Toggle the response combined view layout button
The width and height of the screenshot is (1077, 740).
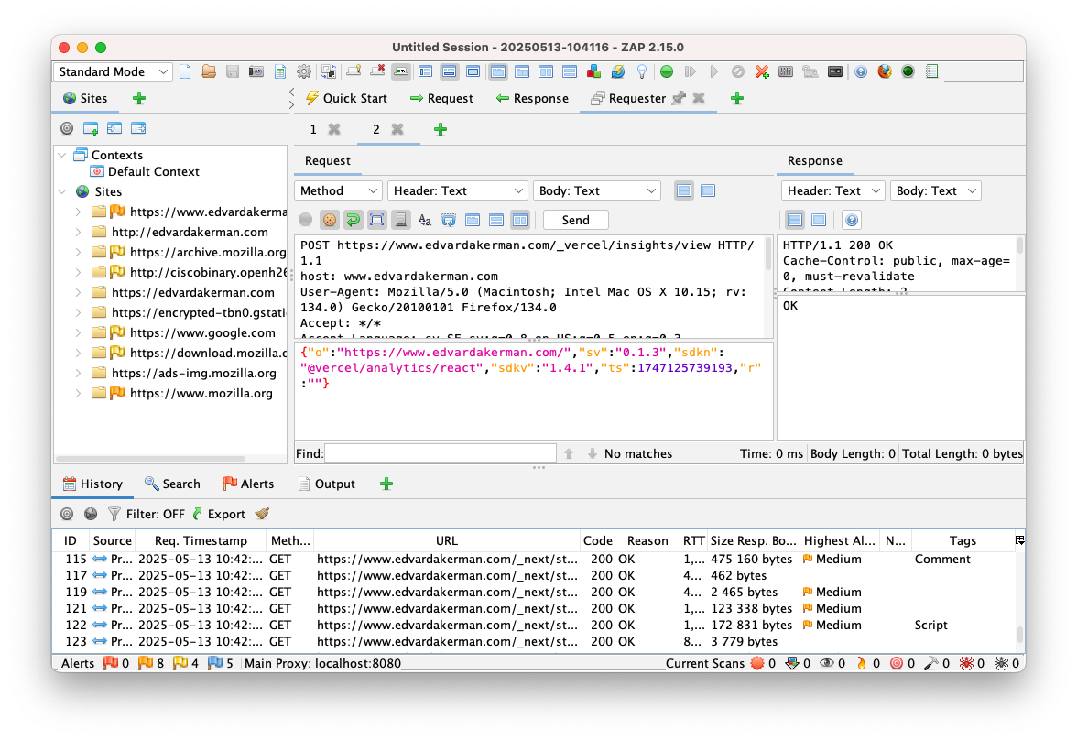pyautogui.click(x=819, y=220)
